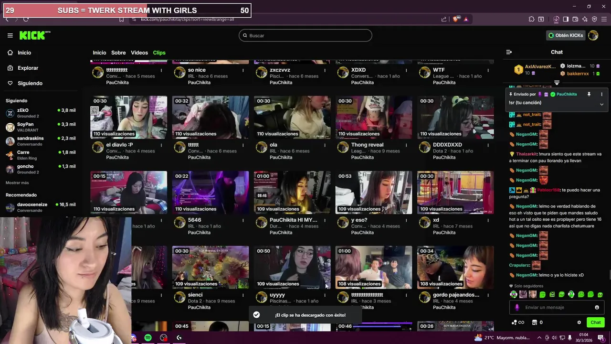Open chat settings gear icon
611x344 pixels.
coord(579,322)
